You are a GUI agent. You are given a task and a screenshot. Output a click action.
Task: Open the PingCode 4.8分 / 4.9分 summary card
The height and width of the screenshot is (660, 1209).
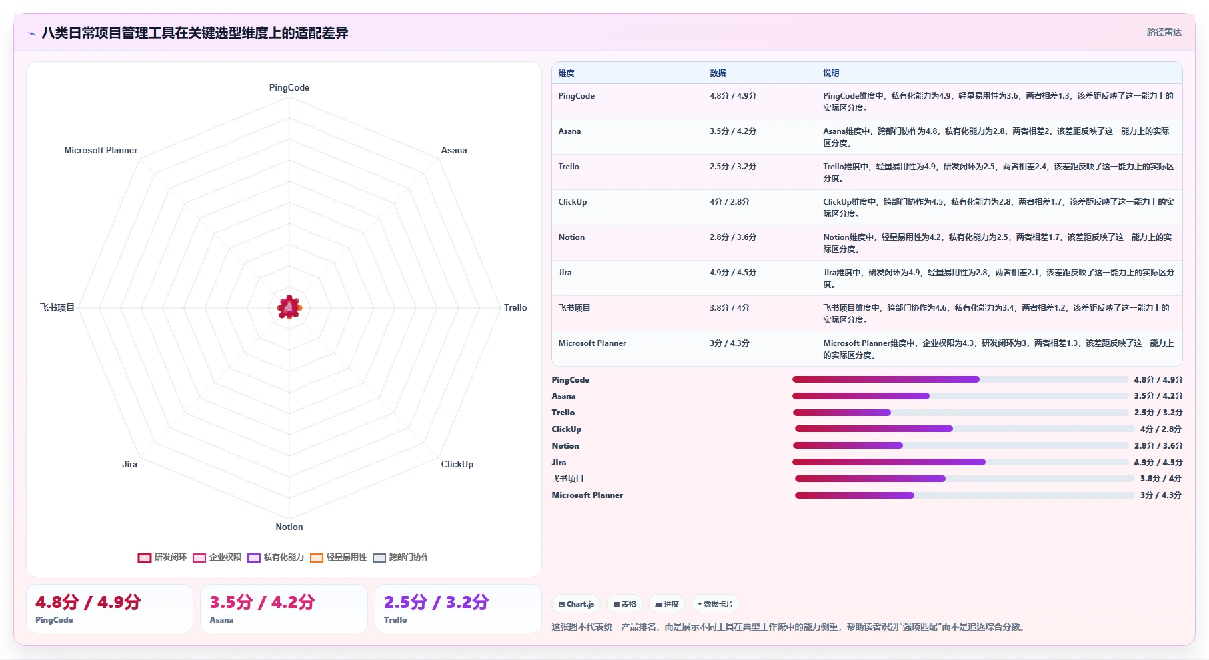(110, 609)
